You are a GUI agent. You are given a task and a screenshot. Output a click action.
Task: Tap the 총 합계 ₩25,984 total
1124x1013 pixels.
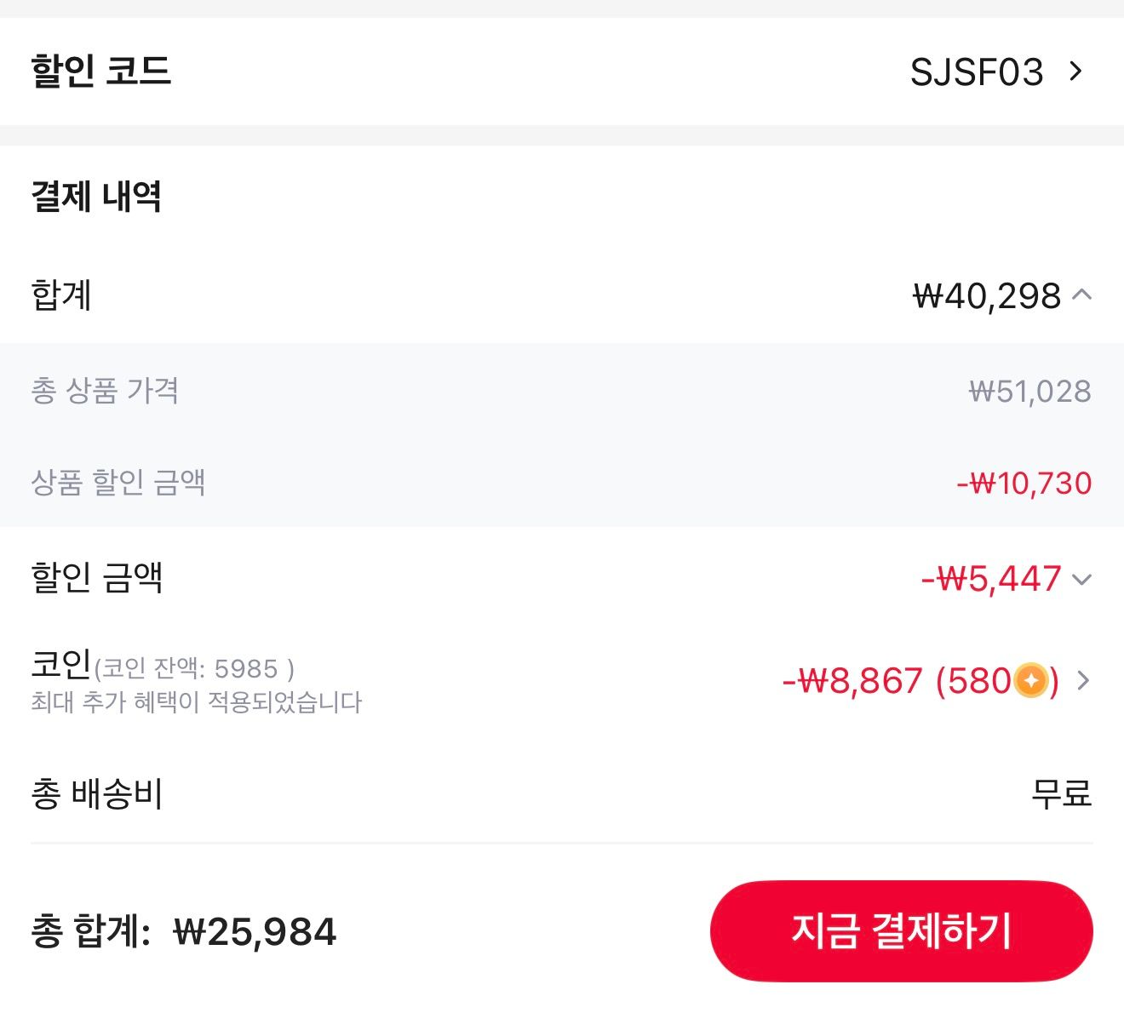pyautogui.click(x=184, y=931)
